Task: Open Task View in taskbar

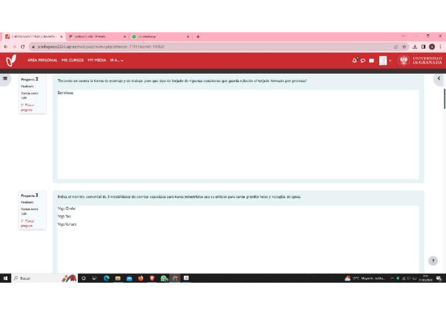Action: click(95, 278)
